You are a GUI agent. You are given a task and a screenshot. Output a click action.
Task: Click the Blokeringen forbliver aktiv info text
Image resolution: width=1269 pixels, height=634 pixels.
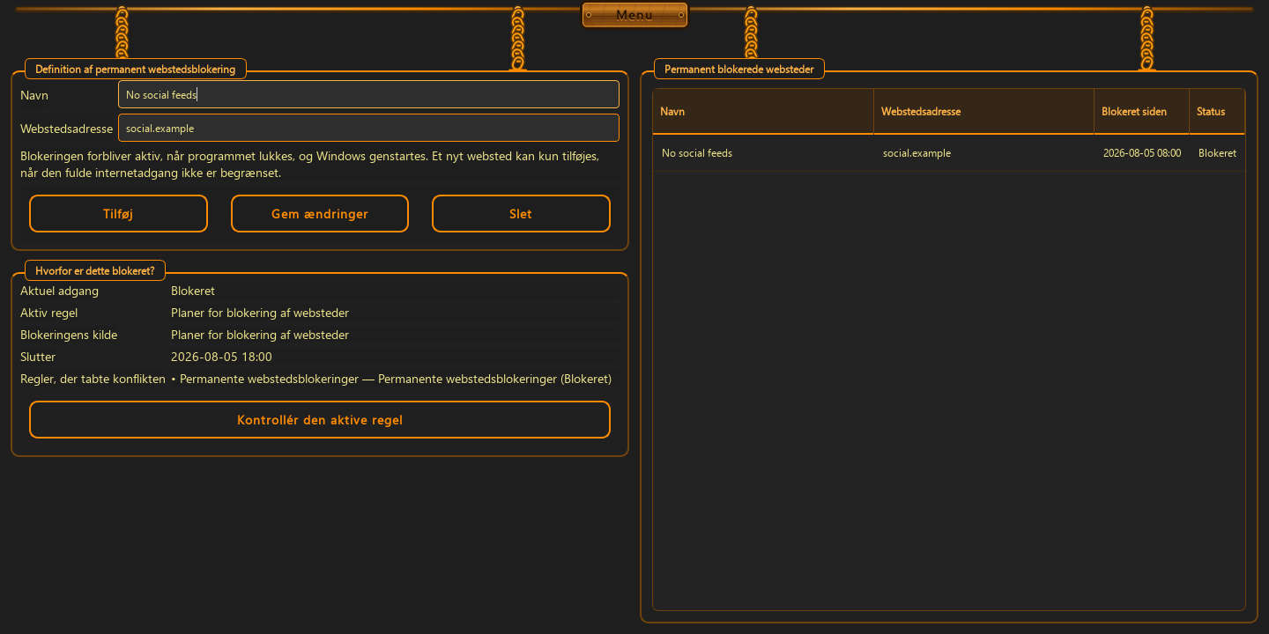pos(310,165)
